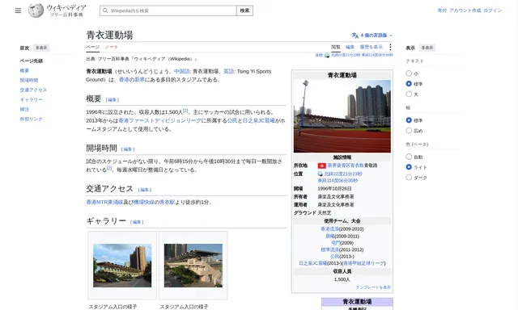518x310 pixels.
Task: Select wide width (広め) option
Action: [x=409, y=131]
